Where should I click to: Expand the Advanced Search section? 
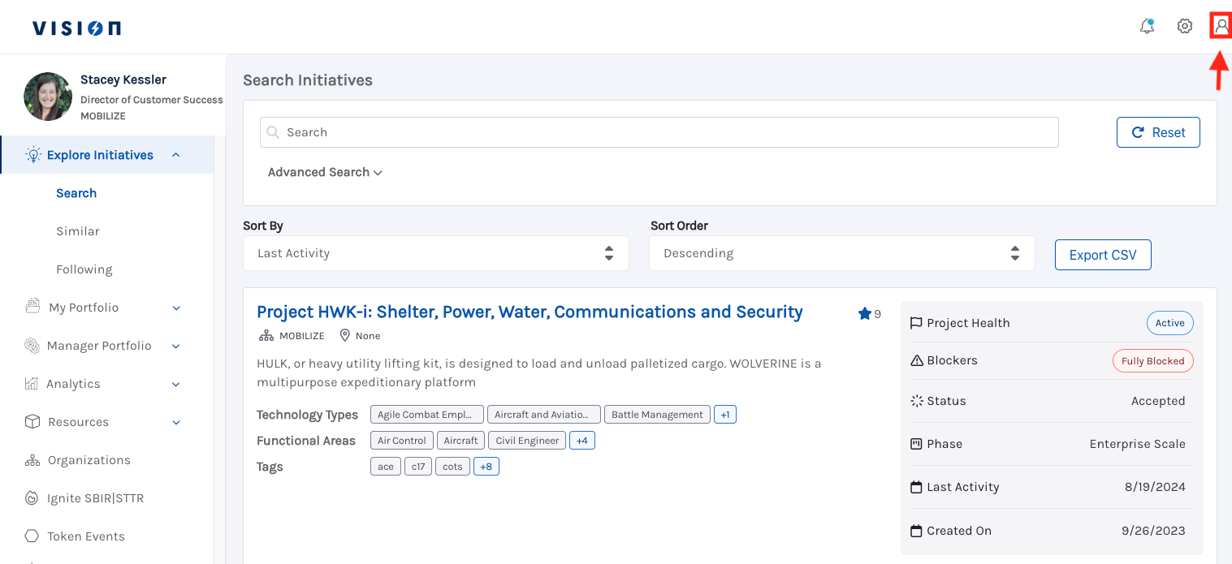point(325,172)
